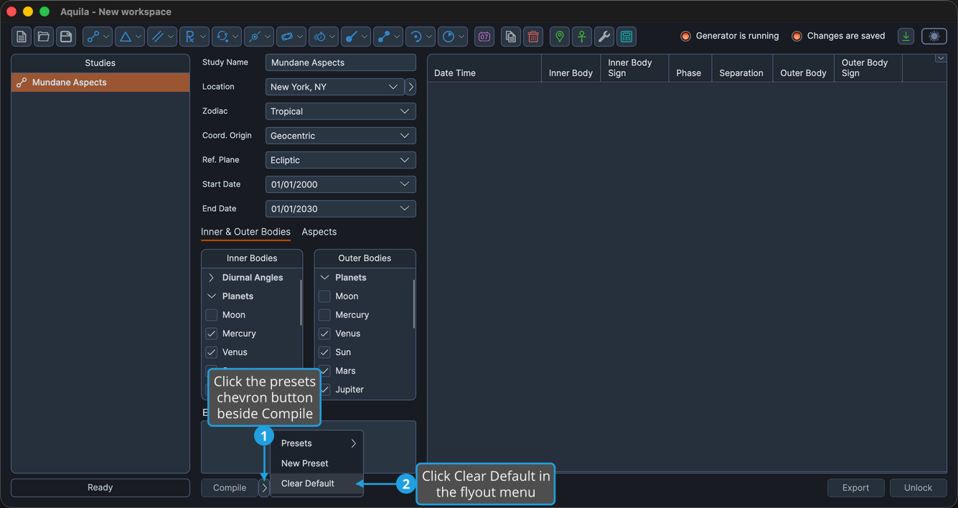Open the Start Date picker dropdown
Screen dimensions: 958x508
click(341, 184)
